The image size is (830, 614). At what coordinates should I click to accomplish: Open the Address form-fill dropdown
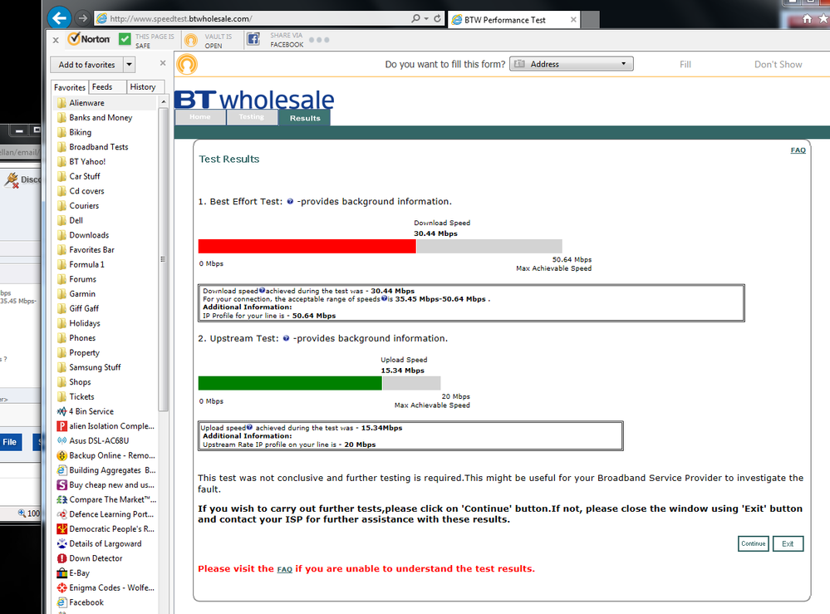[x=571, y=64]
